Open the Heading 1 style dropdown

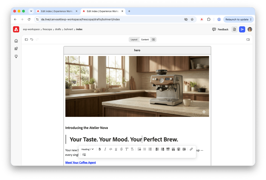pos(87,149)
